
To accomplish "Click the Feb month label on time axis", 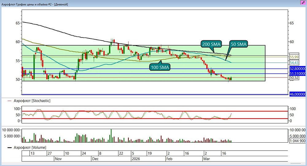I will click(x=169, y=159).
